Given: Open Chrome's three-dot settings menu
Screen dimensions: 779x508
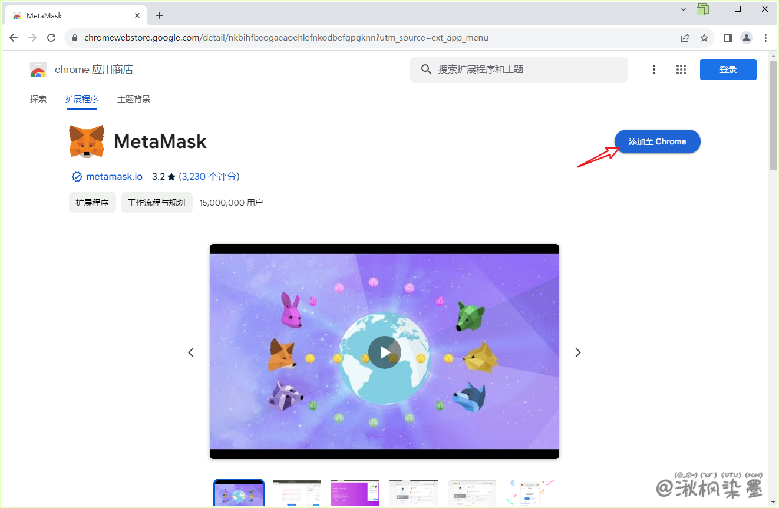Looking at the screenshot, I should 765,38.
